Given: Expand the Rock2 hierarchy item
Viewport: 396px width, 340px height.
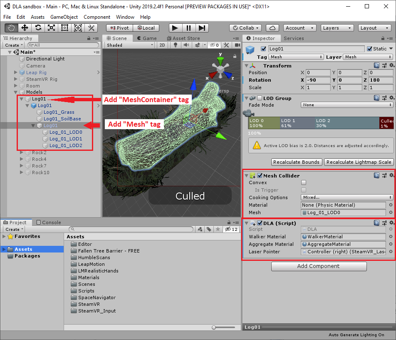Looking at the screenshot, I should [x=22, y=152].
